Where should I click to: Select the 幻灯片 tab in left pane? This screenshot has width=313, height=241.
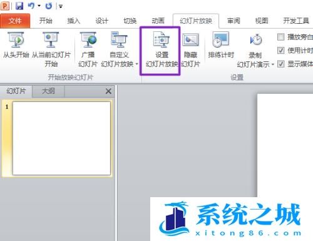point(16,91)
